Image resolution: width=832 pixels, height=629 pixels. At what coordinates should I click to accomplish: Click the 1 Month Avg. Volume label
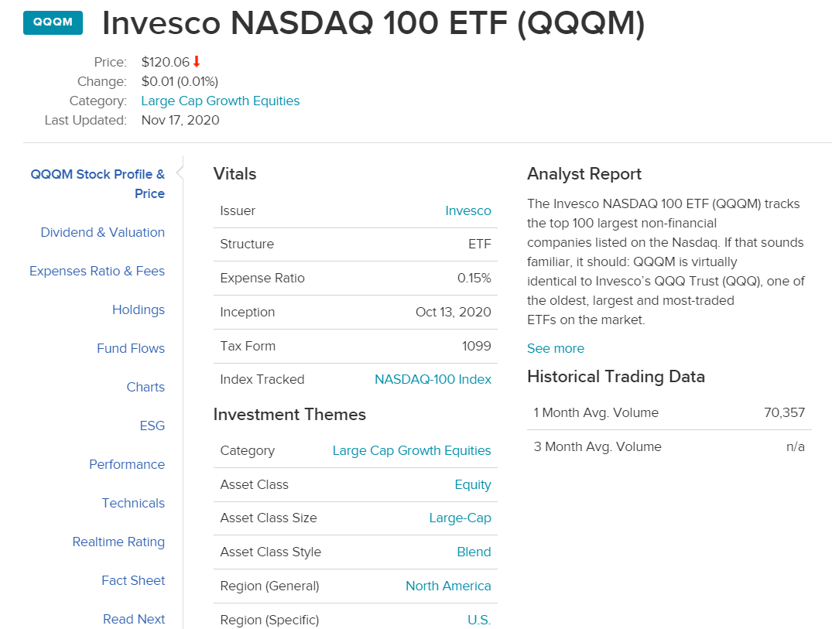pos(597,412)
